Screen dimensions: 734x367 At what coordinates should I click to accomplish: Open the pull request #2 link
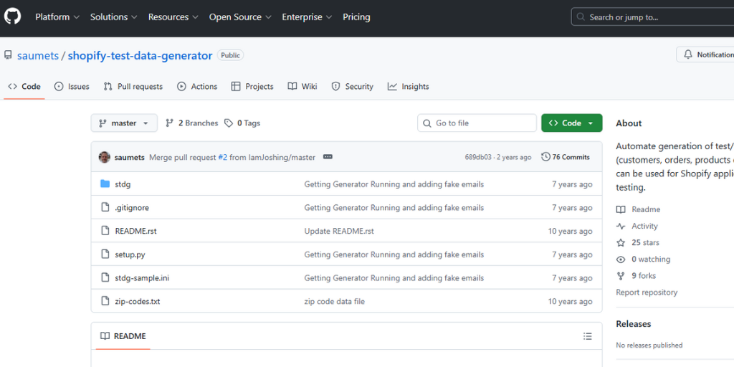(223, 157)
